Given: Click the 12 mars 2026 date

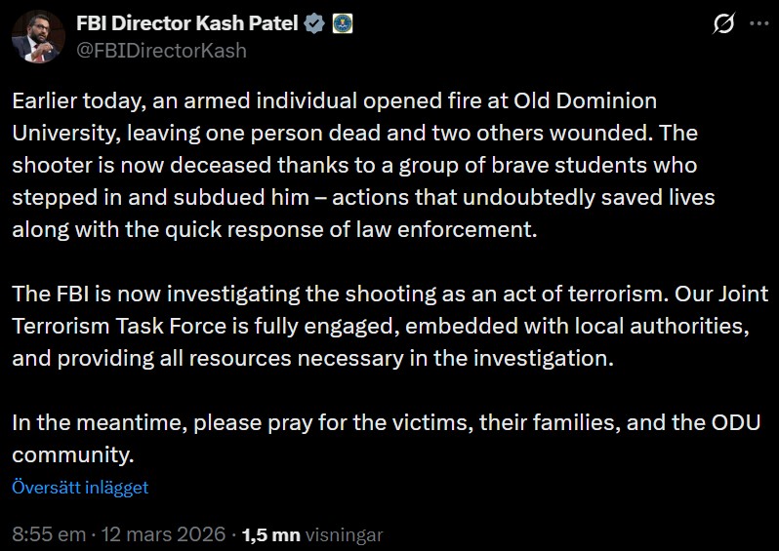Looking at the screenshot, I should 161,534.
